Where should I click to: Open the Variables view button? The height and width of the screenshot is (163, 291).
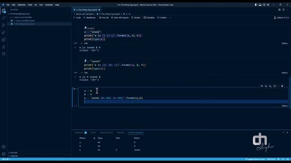149,18
